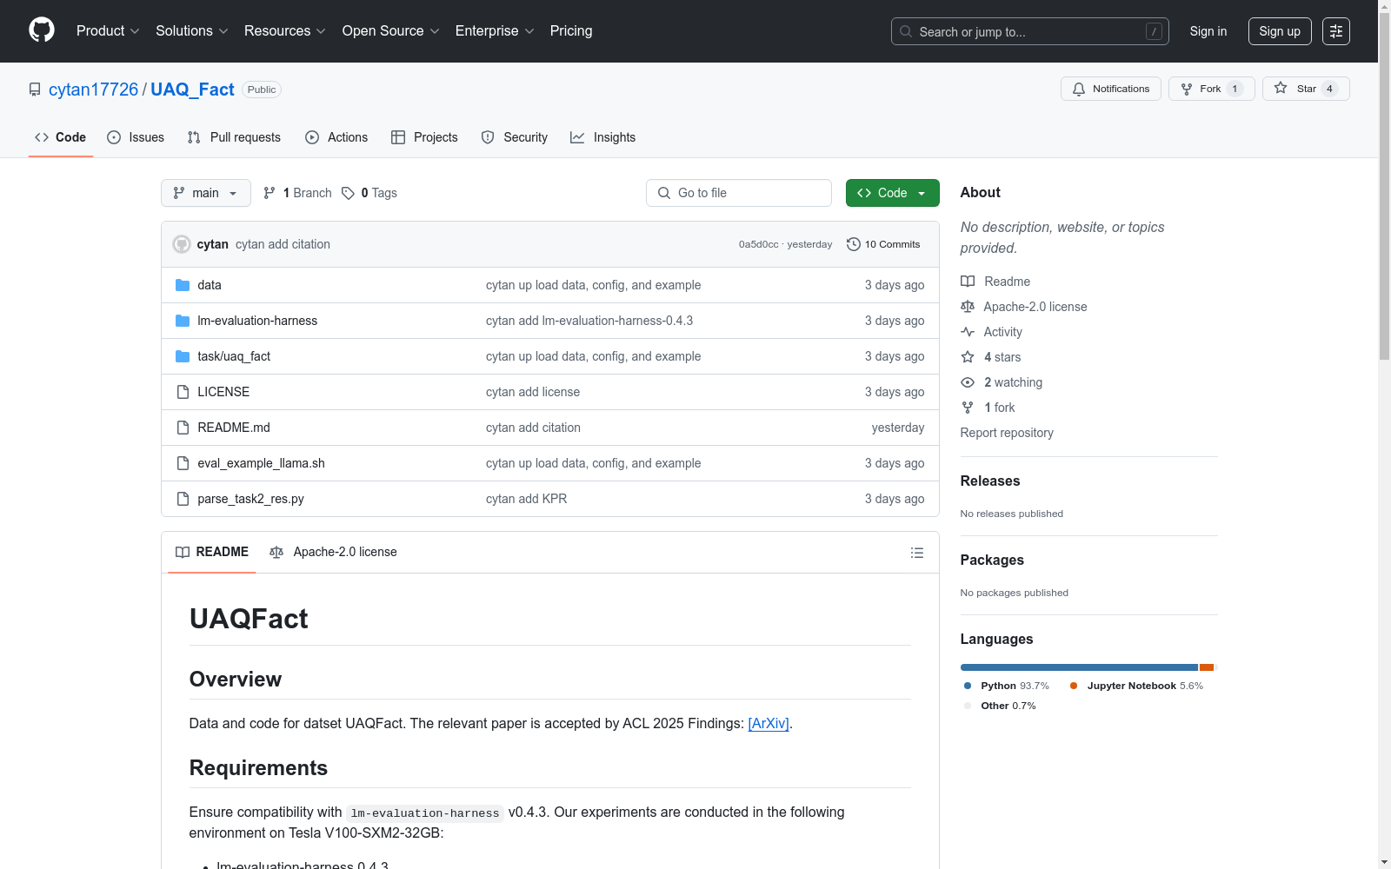
Task: Click the branch icon beside 1 Branch
Action: 270,193
